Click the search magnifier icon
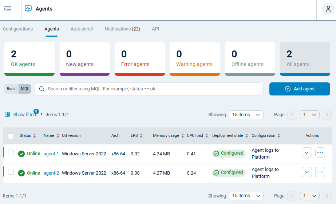This screenshot has height=204, width=336. tap(42, 89)
